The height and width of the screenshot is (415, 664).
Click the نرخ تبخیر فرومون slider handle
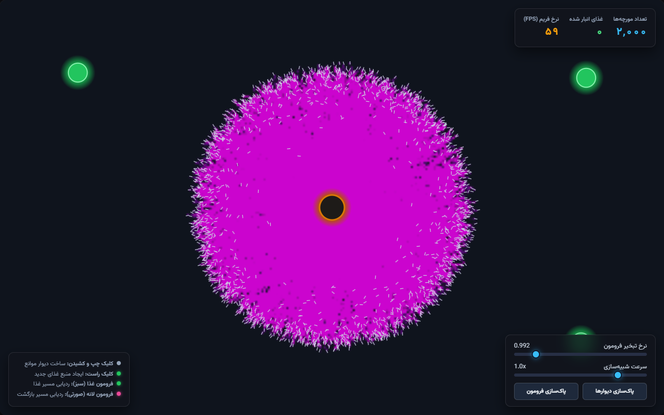pos(536,354)
